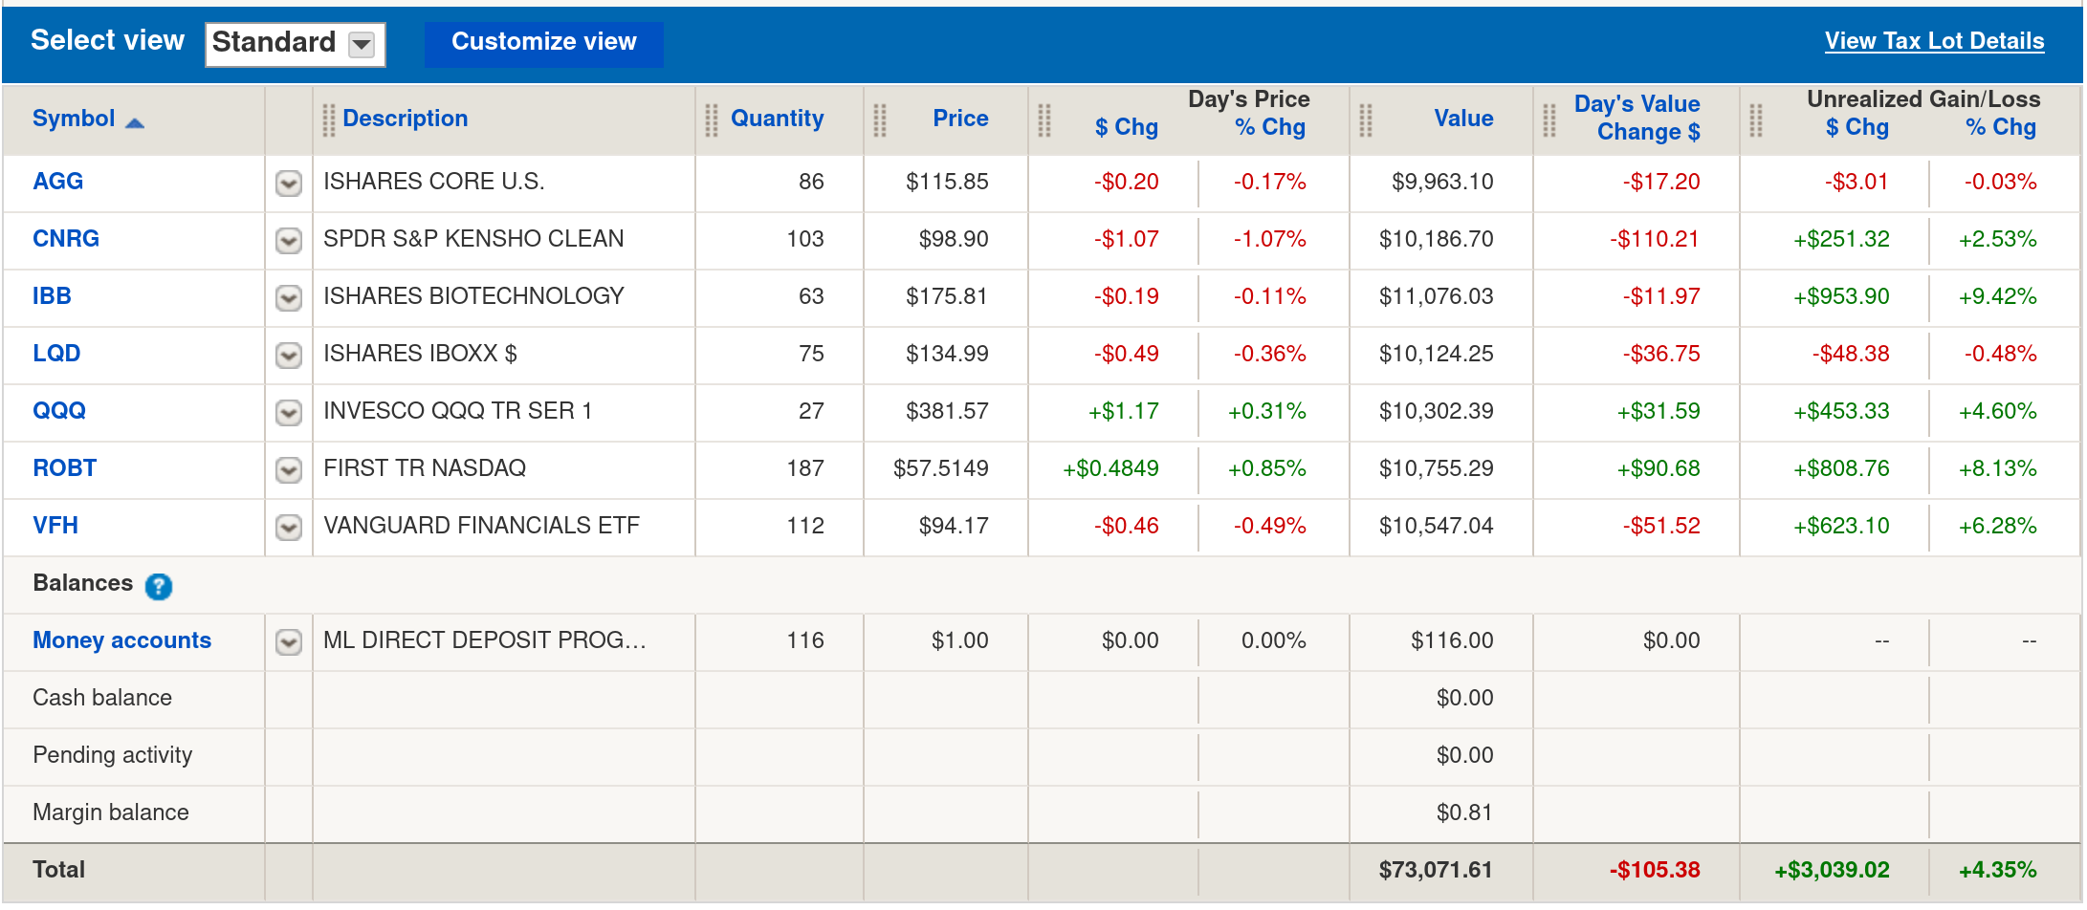2087x910 pixels.
Task: Click the Balances help question mark icon
Action: [x=159, y=586]
